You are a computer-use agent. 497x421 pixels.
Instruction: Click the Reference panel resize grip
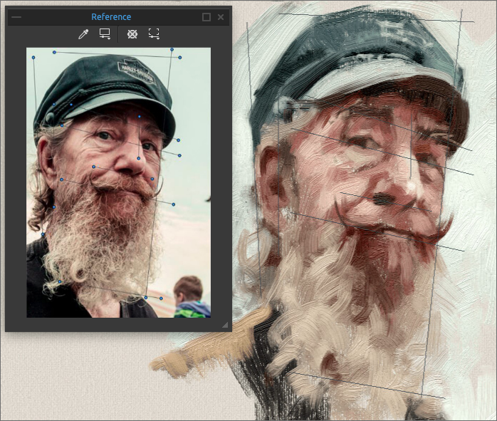(225, 325)
